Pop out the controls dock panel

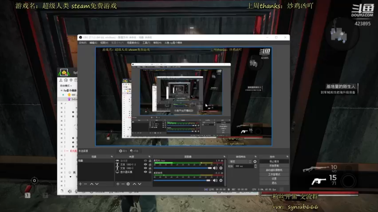[x=287, y=157]
